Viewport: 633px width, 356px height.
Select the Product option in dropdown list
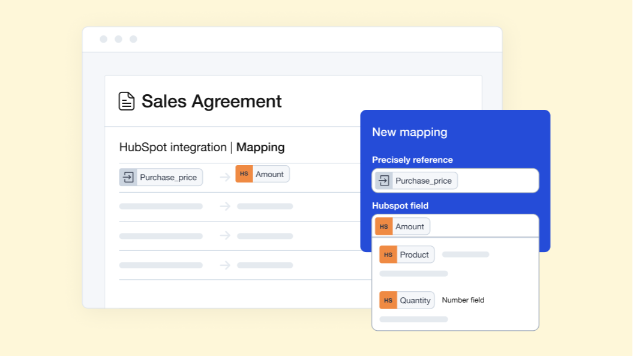coord(415,255)
